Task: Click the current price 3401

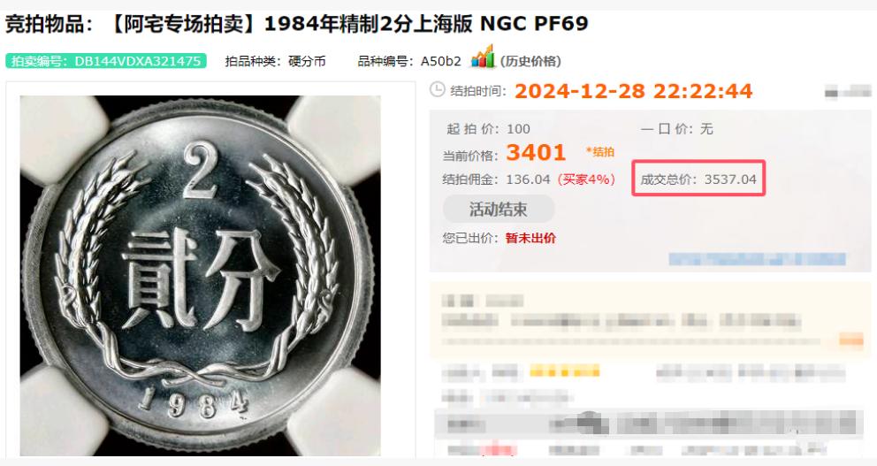Action: (x=536, y=152)
